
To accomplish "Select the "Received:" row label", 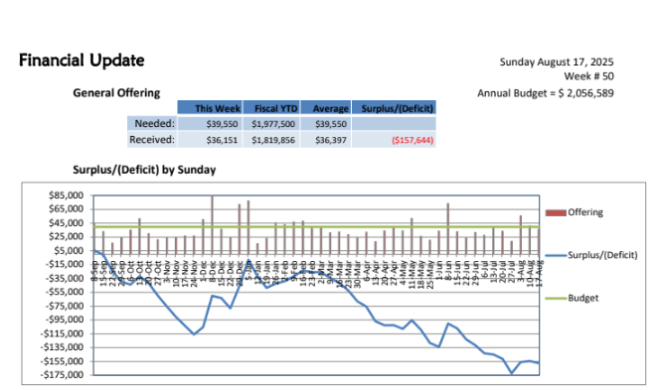I will click(152, 140).
